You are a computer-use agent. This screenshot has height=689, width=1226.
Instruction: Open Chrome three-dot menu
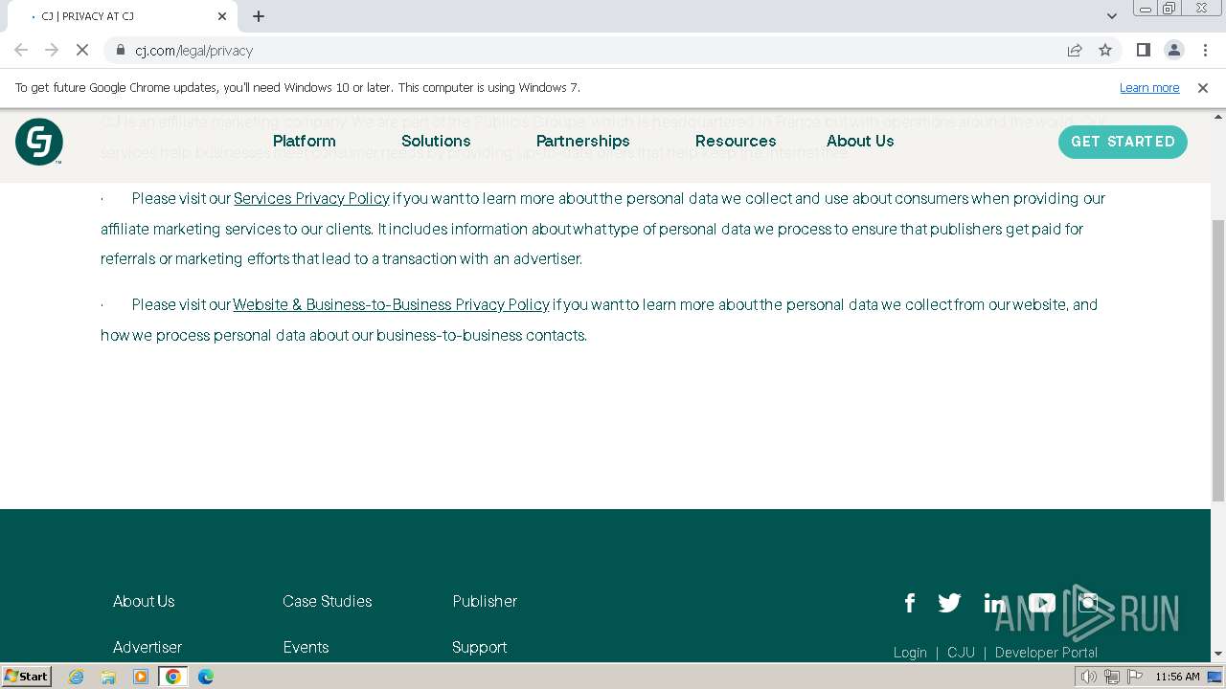(x=1205, y=50)
